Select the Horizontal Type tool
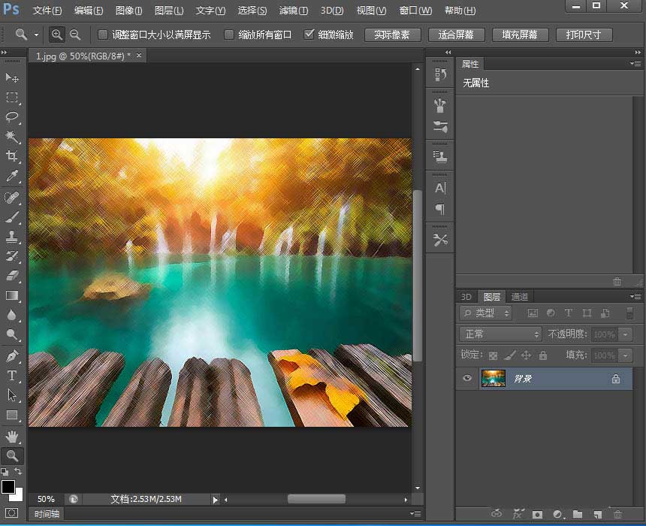646x526 pixels. click(11, 375)
